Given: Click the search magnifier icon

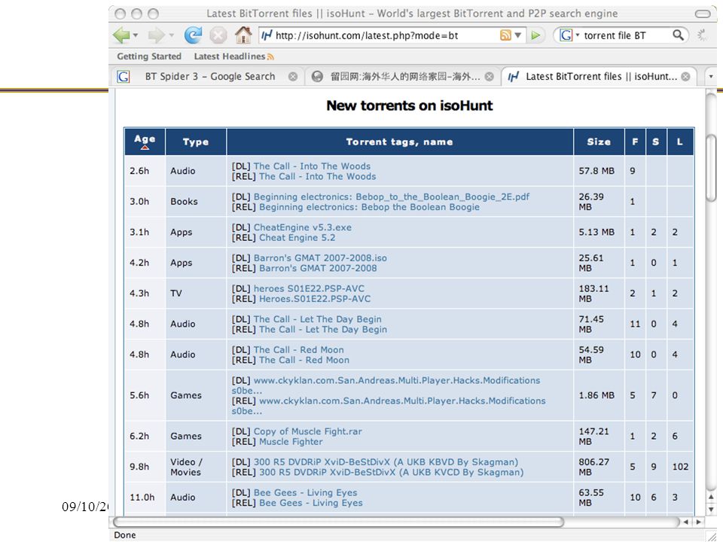Looking at the screenshot, I should click(678, 35).
